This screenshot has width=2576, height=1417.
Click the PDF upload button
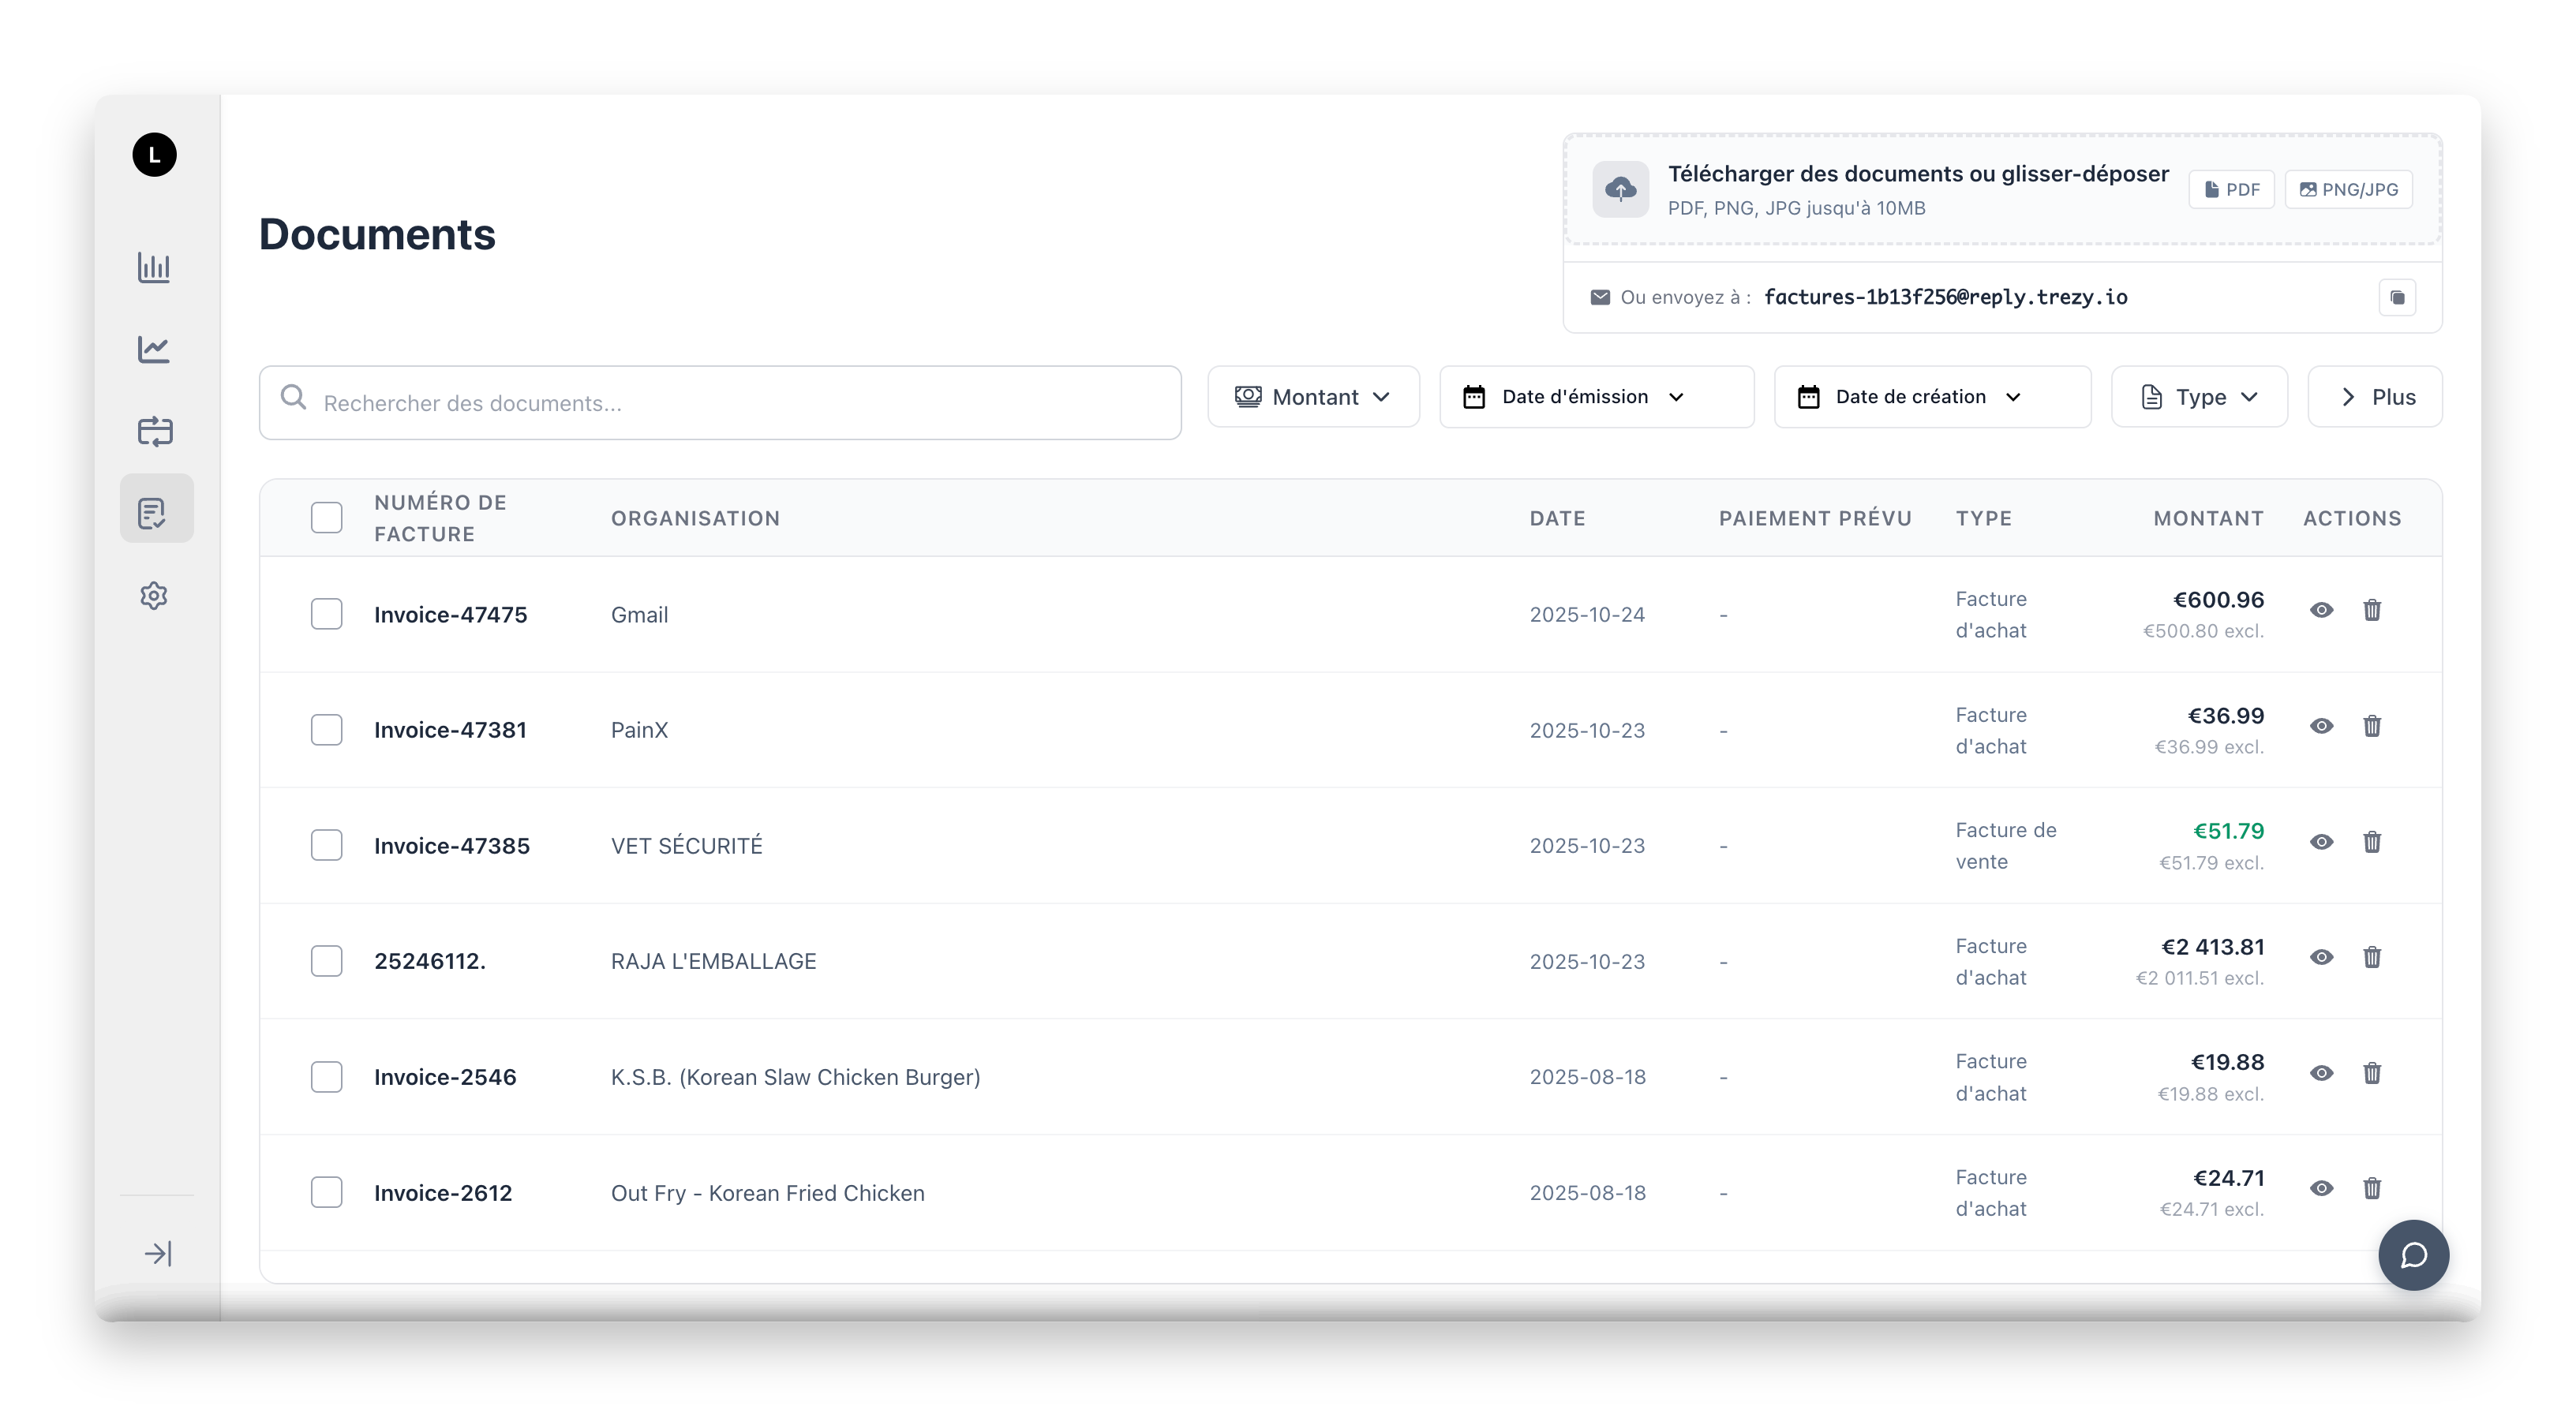tap(2231, 189)
